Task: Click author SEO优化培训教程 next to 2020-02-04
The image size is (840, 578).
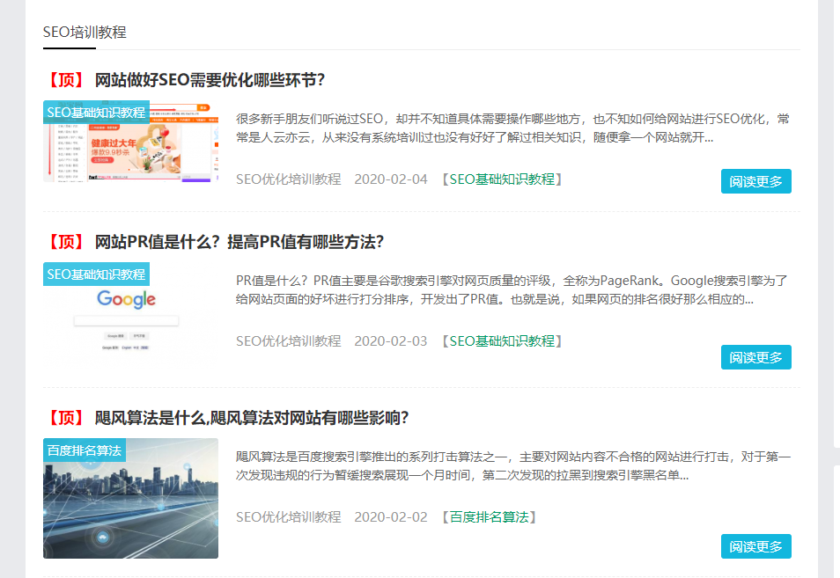Action: tap(288, 179)
